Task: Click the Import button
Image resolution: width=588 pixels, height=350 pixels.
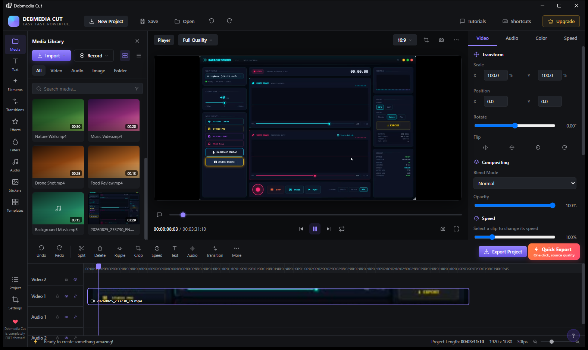Action: (x=51, y=56)
